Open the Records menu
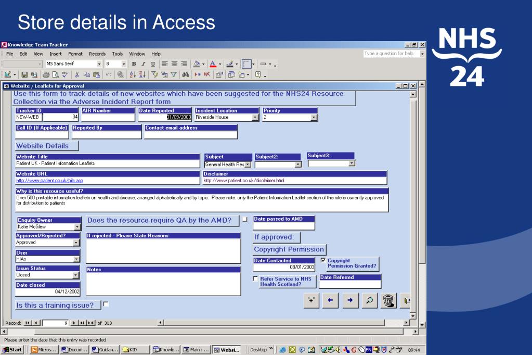 click(x=97, y=54)
